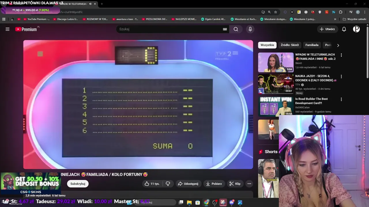Click the Udostępnij share button

(188, 184)
